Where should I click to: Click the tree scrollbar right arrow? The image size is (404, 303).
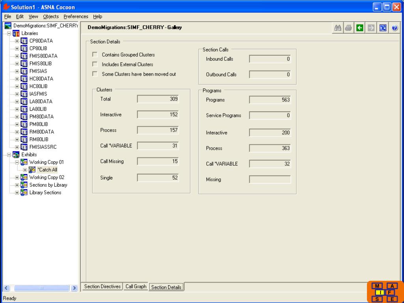[x=74, y=288]
